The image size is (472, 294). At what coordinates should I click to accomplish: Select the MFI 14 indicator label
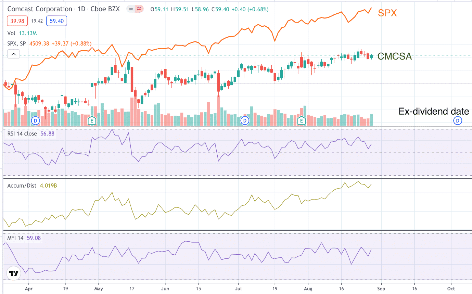point(15,238)
